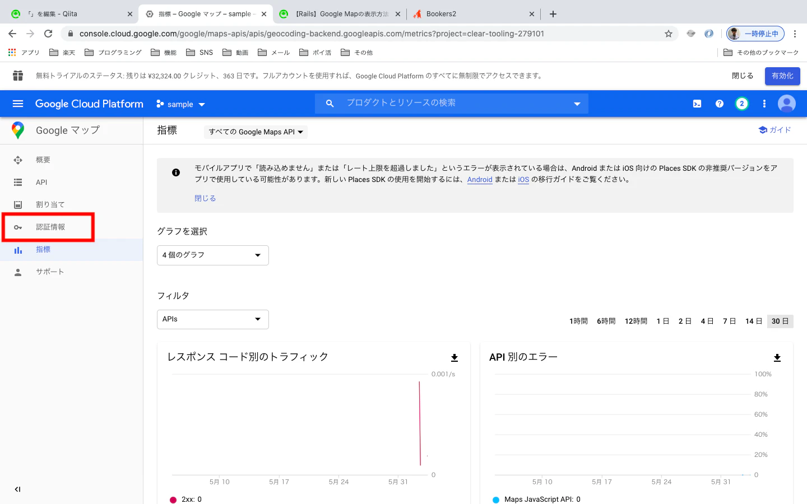Select the 12時間 time range
The image size is (807, 504).
click(x=636, y=321)
